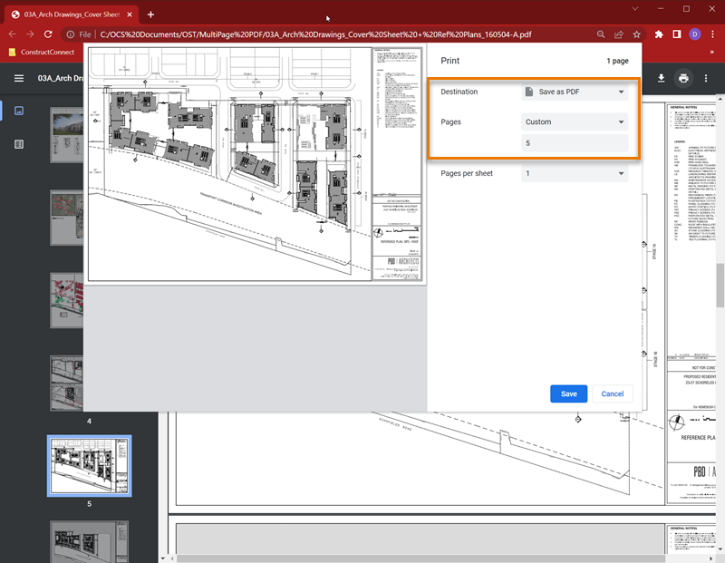
Task: Close the 03A_Arch Drawings tab
Action: click(130, 15)
